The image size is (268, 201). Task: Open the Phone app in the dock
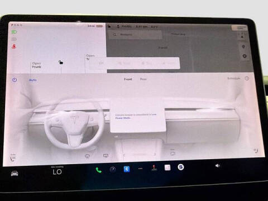tap(98, 170)
